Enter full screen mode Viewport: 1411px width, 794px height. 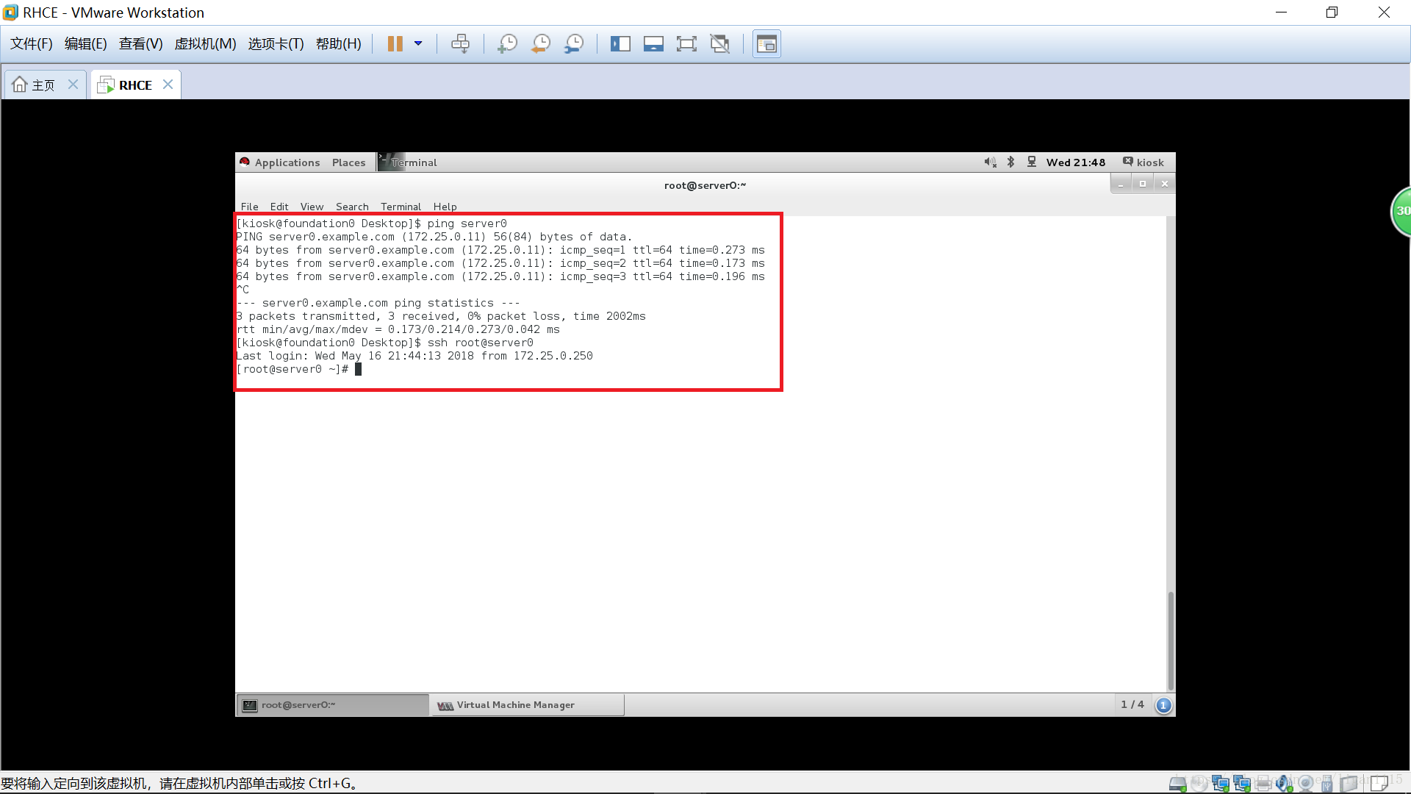686,44
